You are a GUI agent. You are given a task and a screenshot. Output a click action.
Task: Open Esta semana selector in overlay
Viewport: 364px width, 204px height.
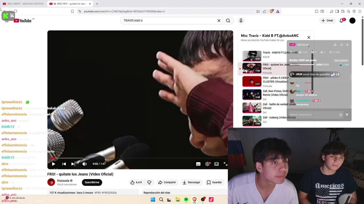click(341, 60)
